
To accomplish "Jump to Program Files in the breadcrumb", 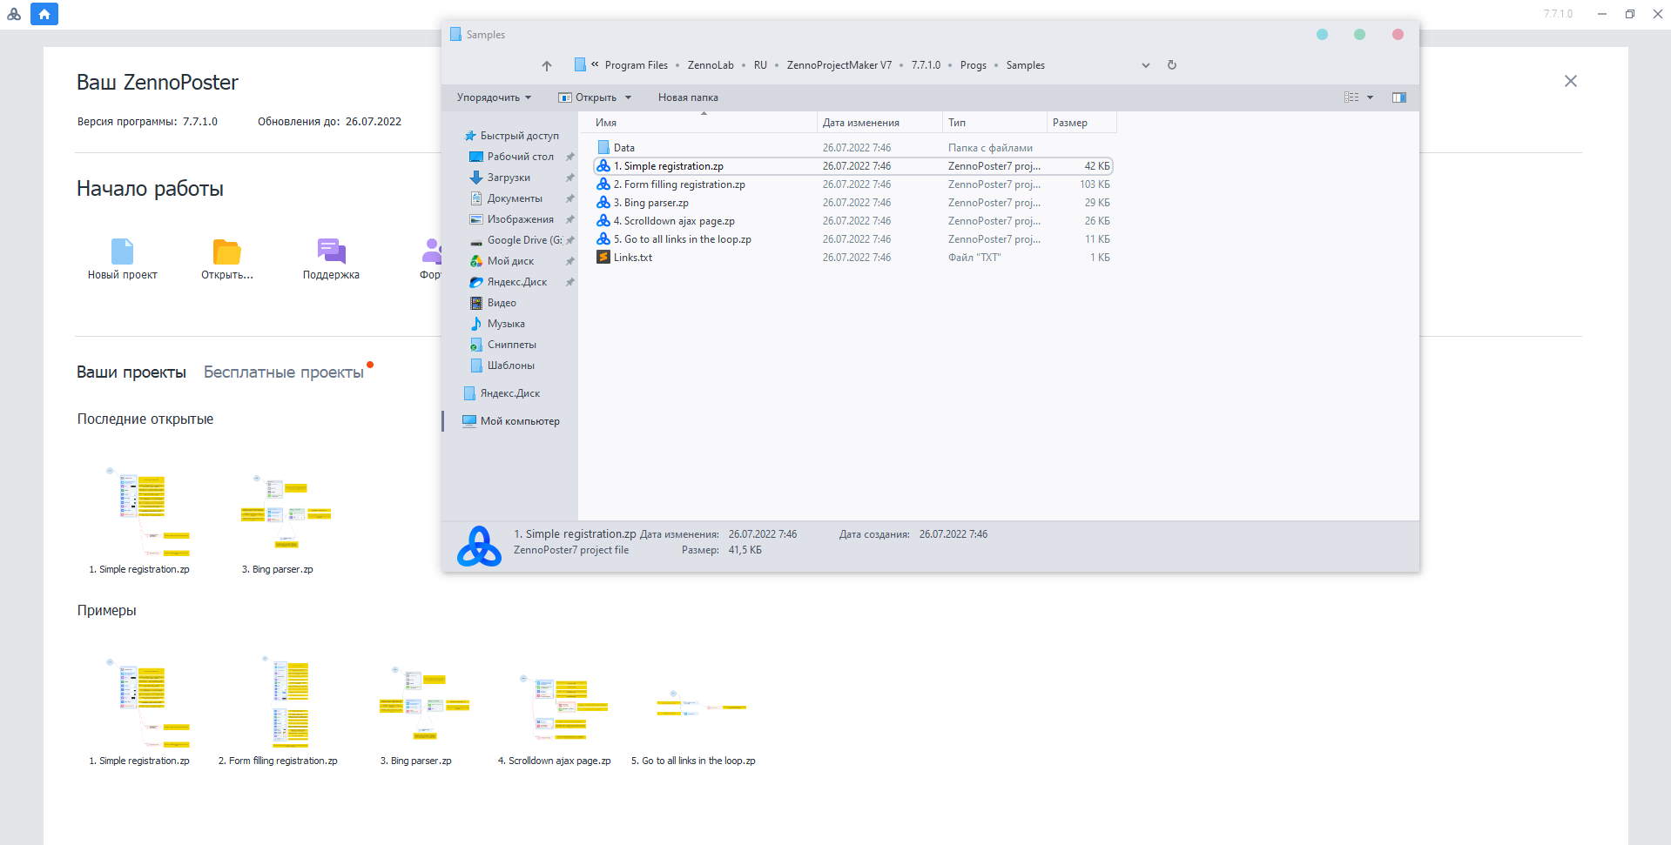I will click(x=637, y=65).
